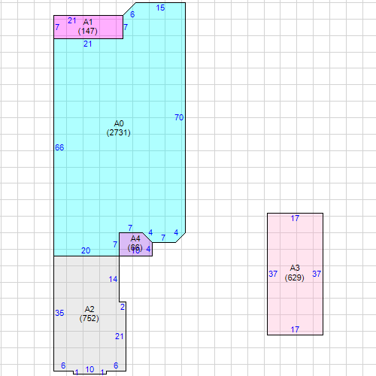Click the 35 dimension on A2's left edge
This screenshot has width=376, height=376.
tap(59, 313)
